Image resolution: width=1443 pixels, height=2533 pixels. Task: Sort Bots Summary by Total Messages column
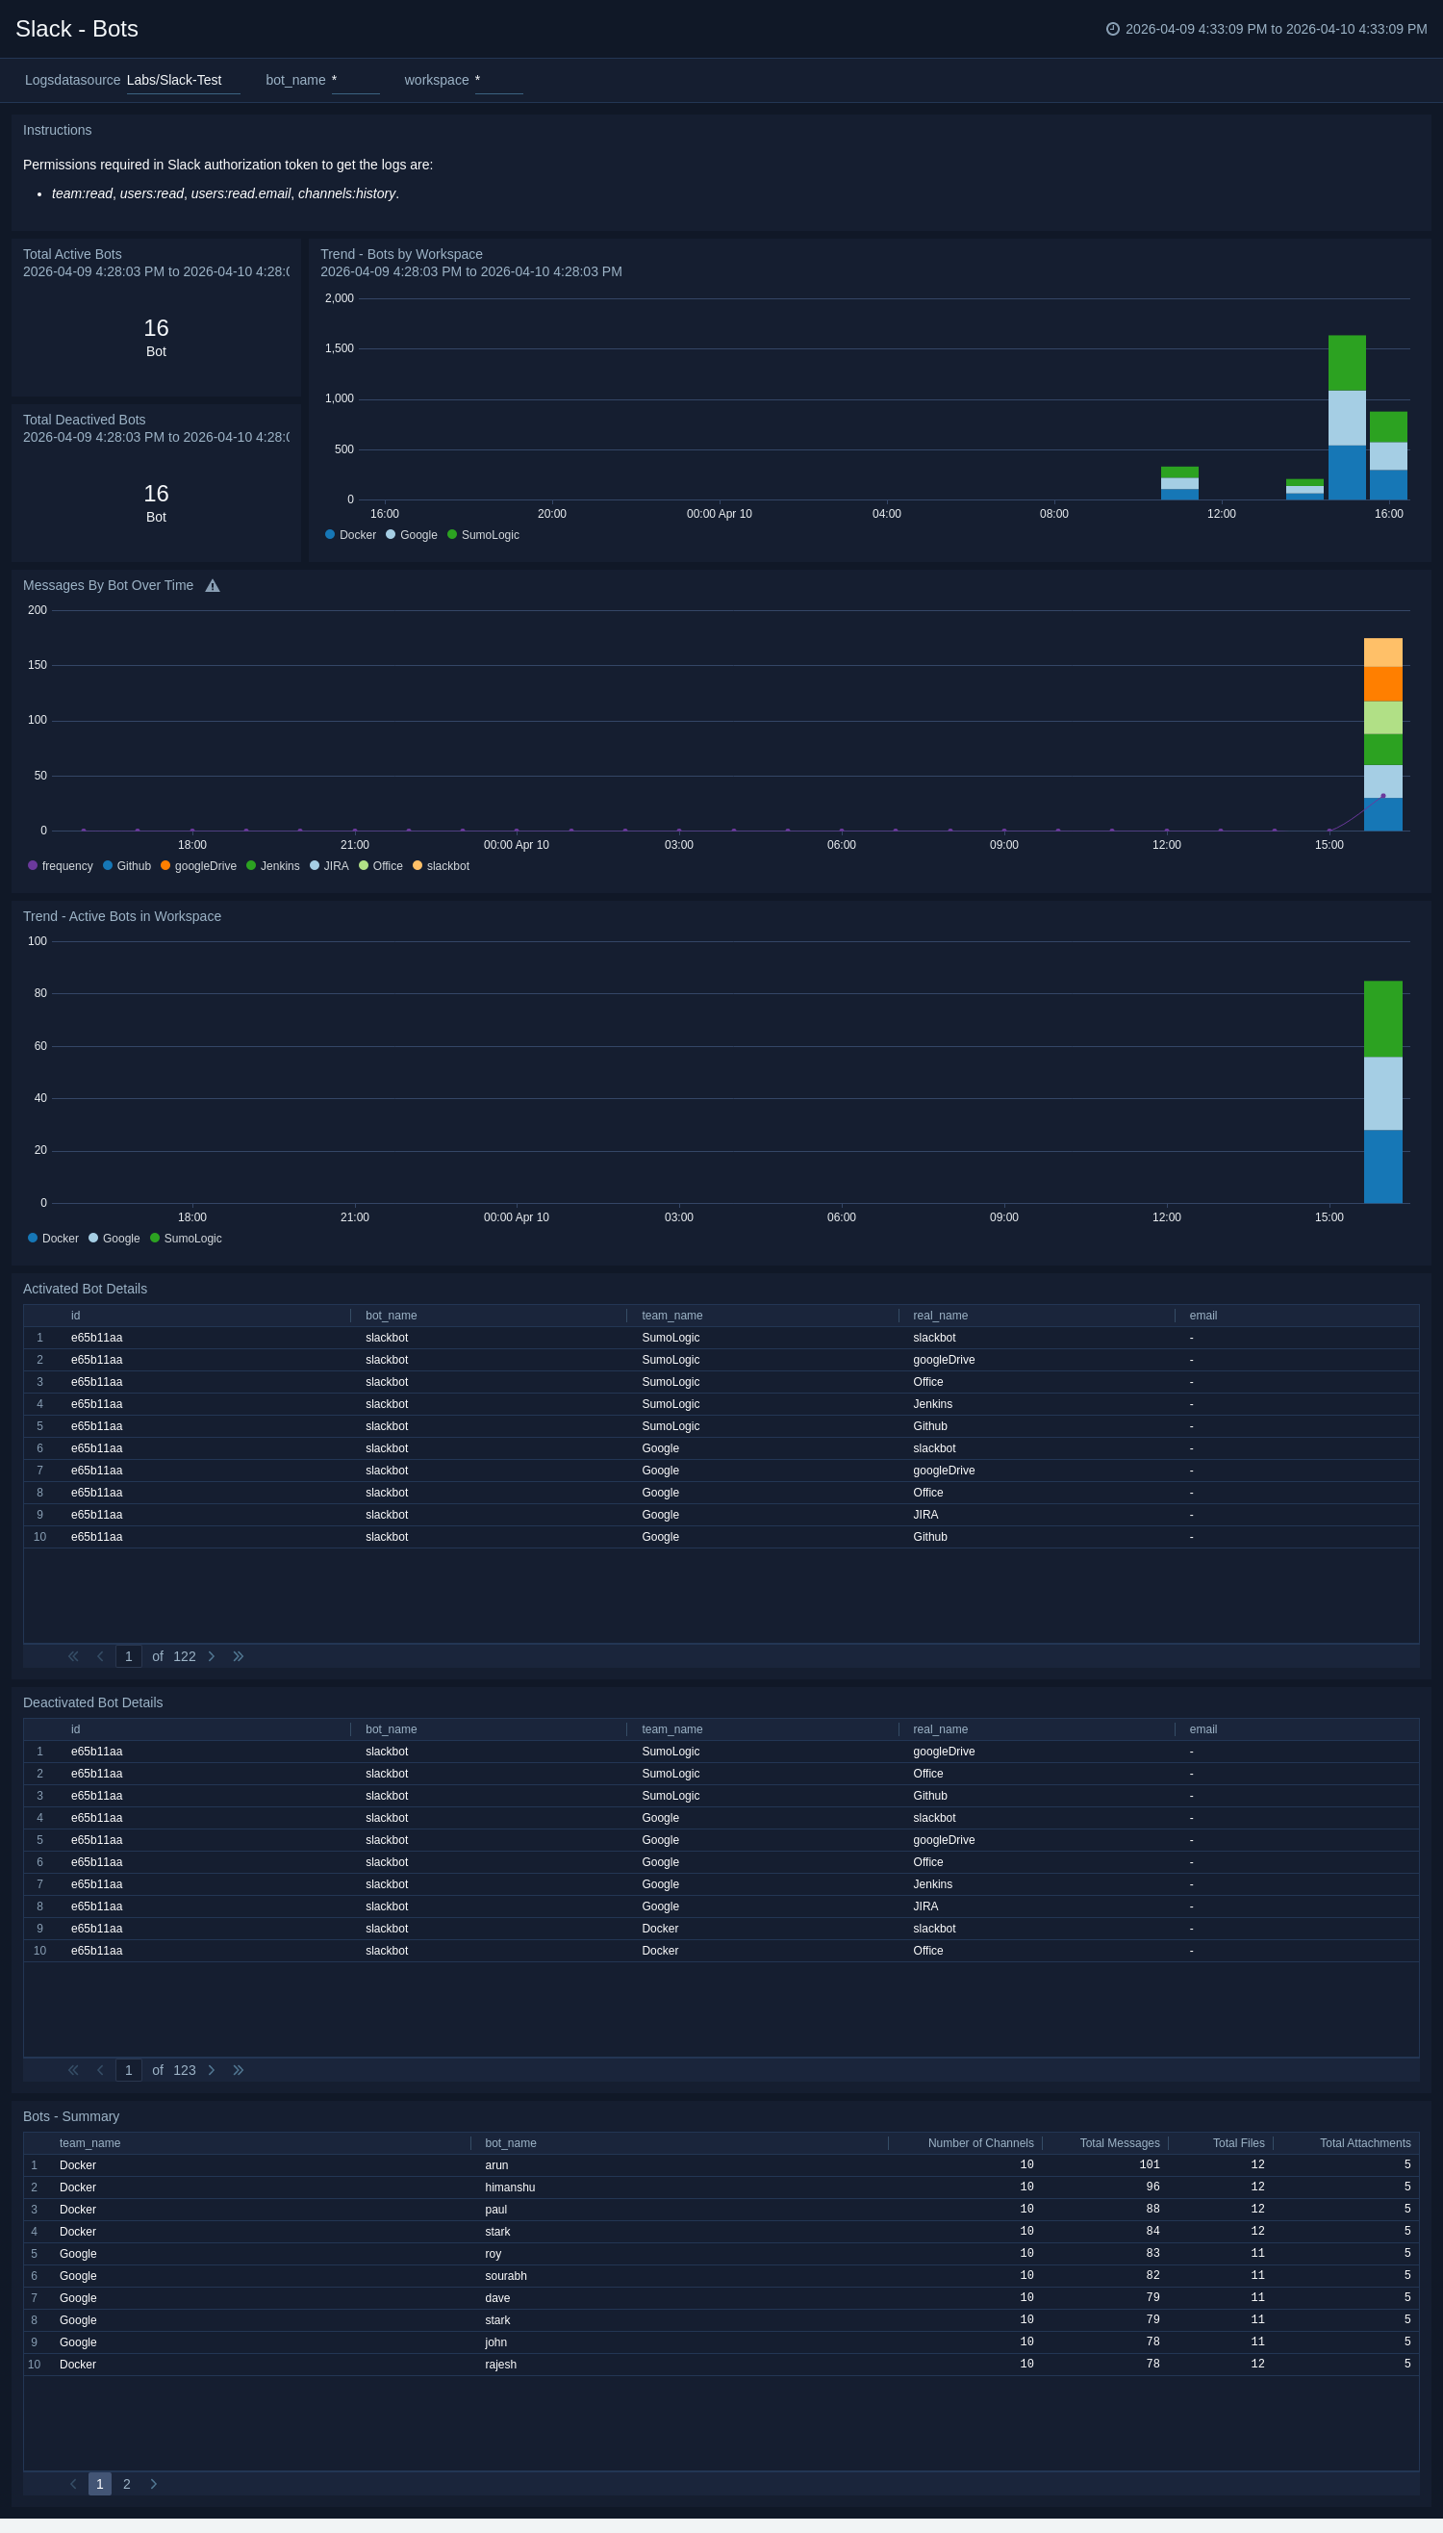tap(1118, 2142)
